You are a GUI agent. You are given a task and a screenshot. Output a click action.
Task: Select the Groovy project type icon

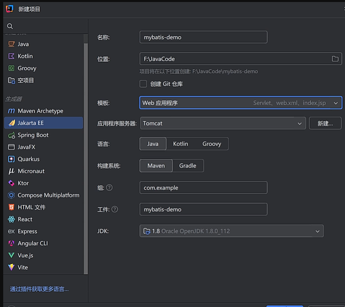click(11, 68)
